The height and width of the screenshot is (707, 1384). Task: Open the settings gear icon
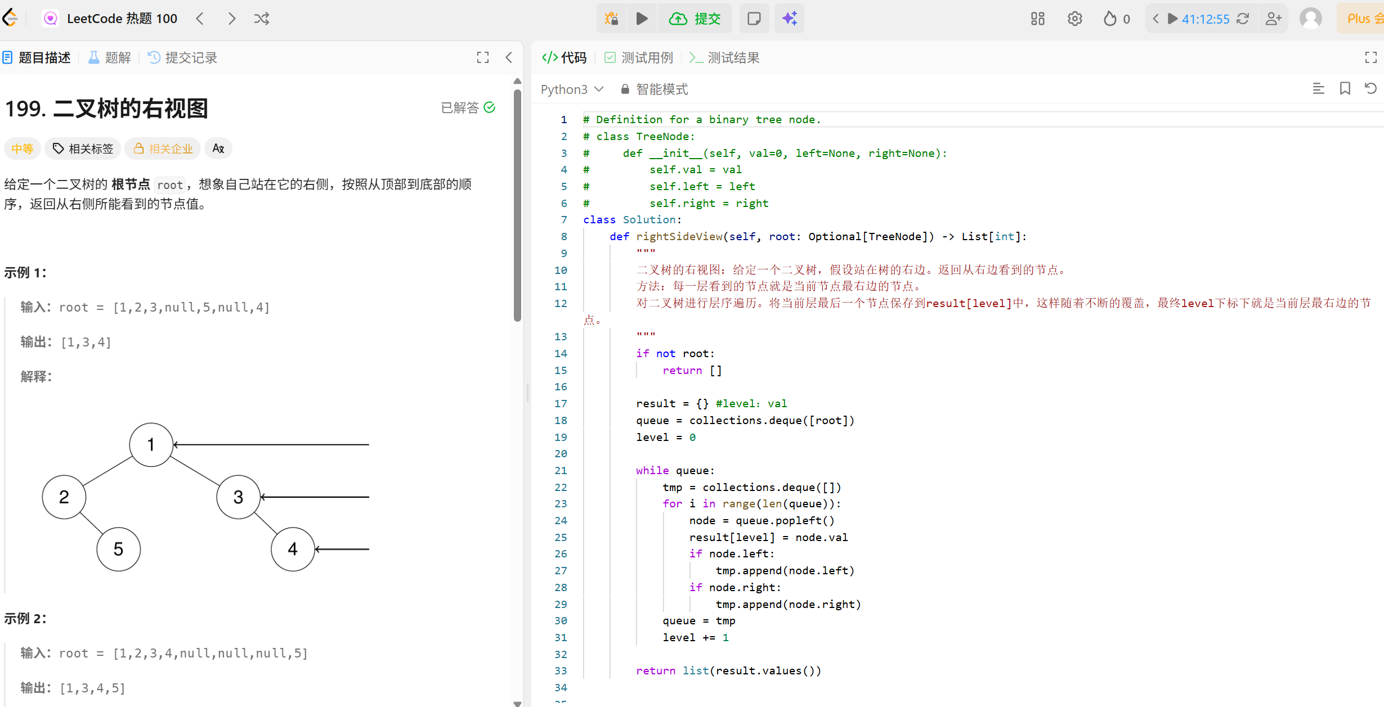(x=1074, y=19)
